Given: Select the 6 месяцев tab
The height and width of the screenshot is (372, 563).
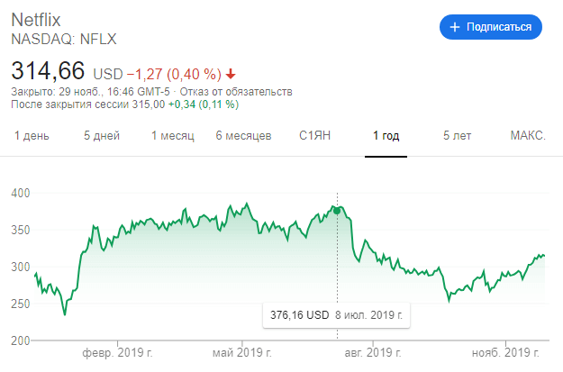Looking at the screenshot, I should click(243, 136).
